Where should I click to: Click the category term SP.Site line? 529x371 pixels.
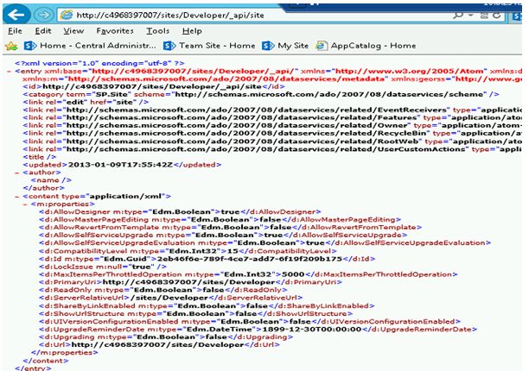click(x=261, y=95)
